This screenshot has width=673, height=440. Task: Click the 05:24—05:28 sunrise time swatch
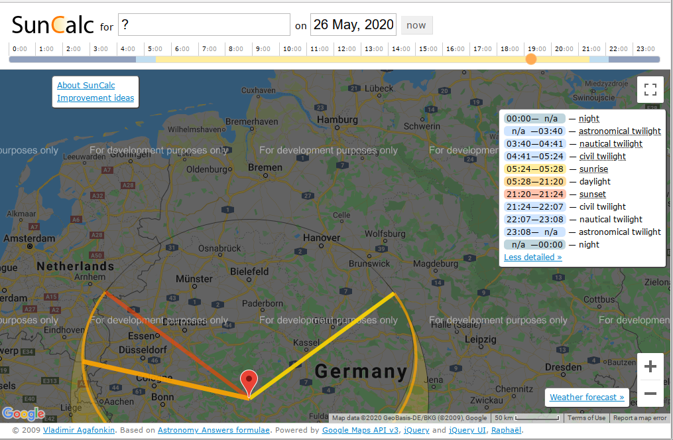(x=534, y=169)
